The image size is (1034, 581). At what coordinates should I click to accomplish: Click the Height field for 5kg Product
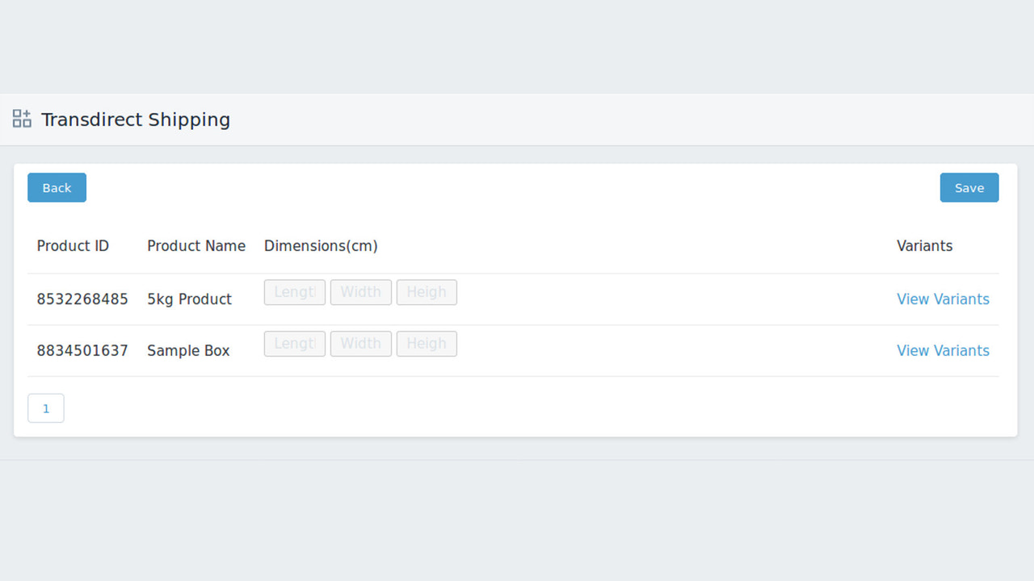[x=427, y=291]
